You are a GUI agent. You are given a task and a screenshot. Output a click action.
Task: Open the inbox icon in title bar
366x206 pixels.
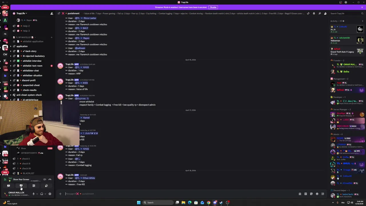341,2
